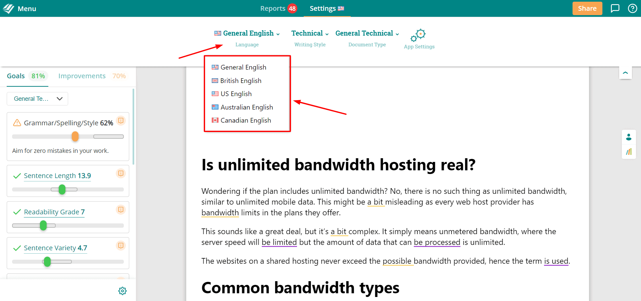The image size is (641, 301).
Task: Click the red 48 reports badge
Action: click(x=292, y=8)
